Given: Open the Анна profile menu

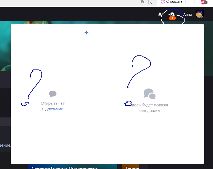Looking at the screenshot, I should (187, 15).
